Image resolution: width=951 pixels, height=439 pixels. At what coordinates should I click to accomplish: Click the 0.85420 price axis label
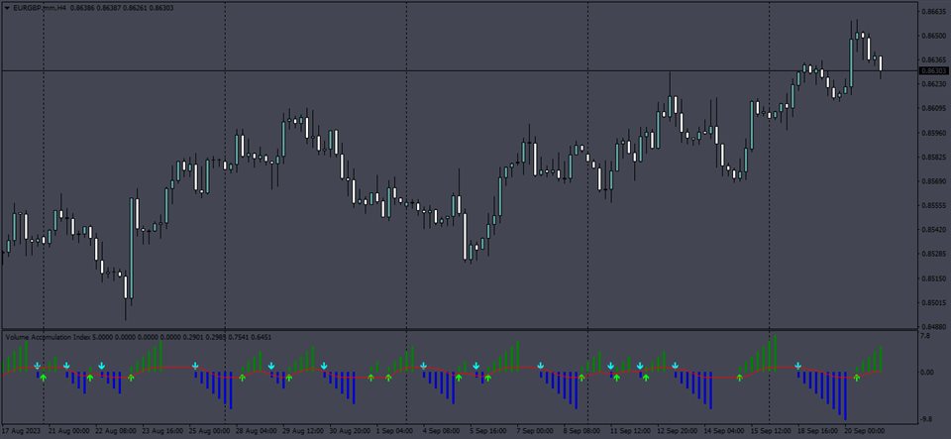click(934, 230)
